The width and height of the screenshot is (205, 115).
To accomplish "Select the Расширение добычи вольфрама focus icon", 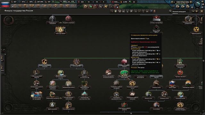I will [116, 83].
